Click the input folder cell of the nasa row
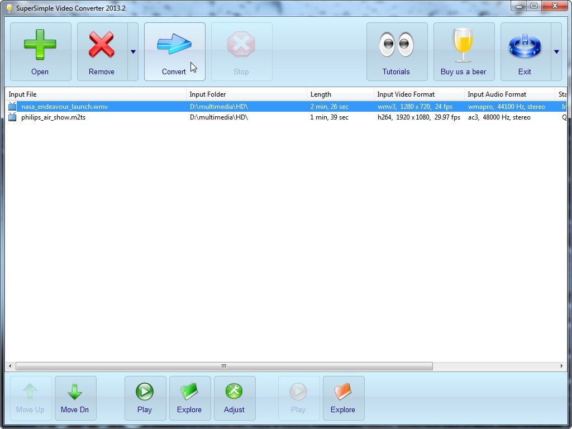Image resolution: width=572 pixels, height=429 pixels. click(x=219, y=107)
